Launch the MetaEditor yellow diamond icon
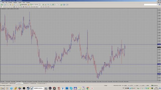Screen dimensions: 161x90 point(28,4)
